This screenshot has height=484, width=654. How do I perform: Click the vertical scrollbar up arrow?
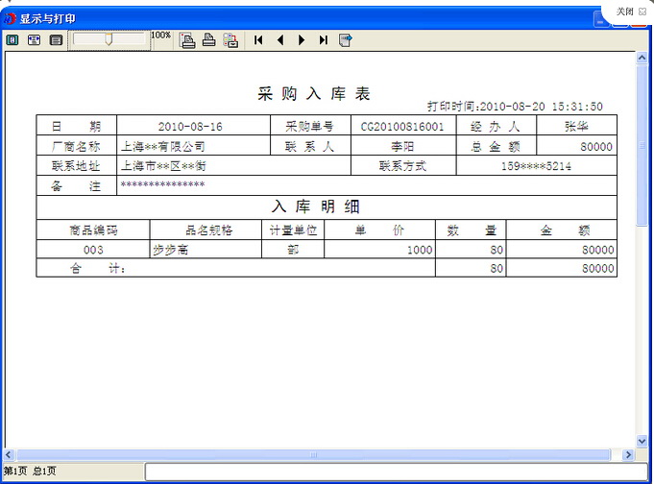tap(642, 58)
